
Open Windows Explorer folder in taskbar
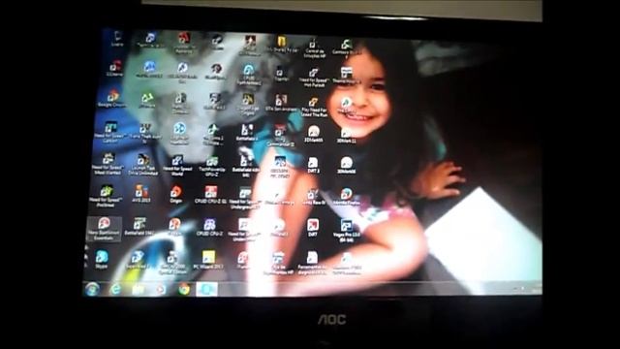(138, 289)
